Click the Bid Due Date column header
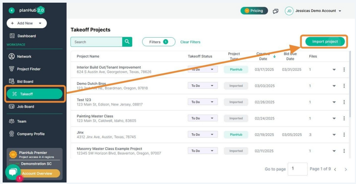This screenshot has width=356, height=184. tap(290, 56)
